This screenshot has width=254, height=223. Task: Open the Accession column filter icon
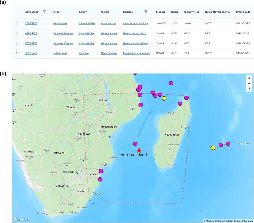(x=44, y=12)
